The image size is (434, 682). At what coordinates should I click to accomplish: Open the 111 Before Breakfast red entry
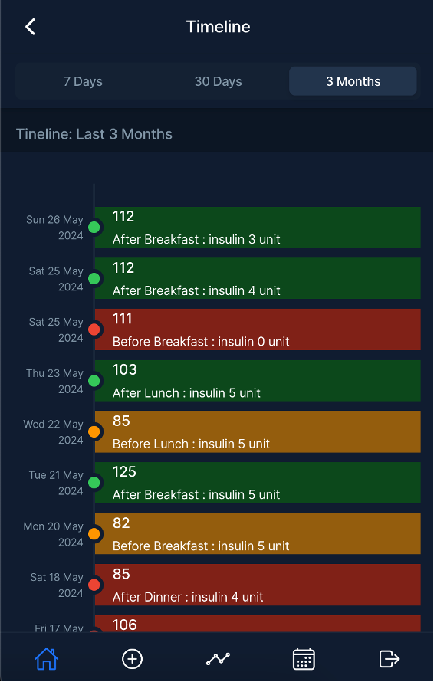258,330
